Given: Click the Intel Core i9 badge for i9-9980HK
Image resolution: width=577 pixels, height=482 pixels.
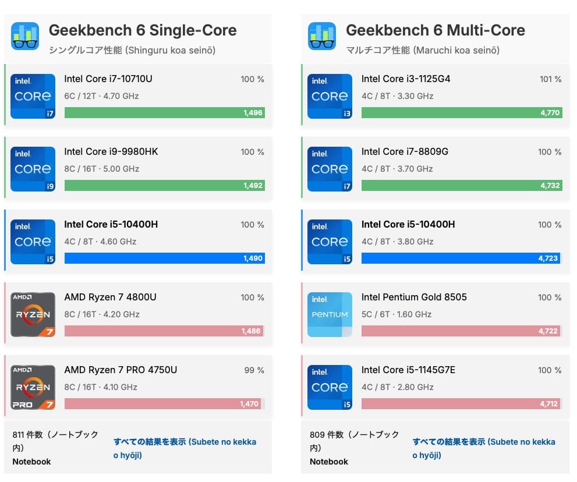Looking at the screenshot, I should pos(33,168).
